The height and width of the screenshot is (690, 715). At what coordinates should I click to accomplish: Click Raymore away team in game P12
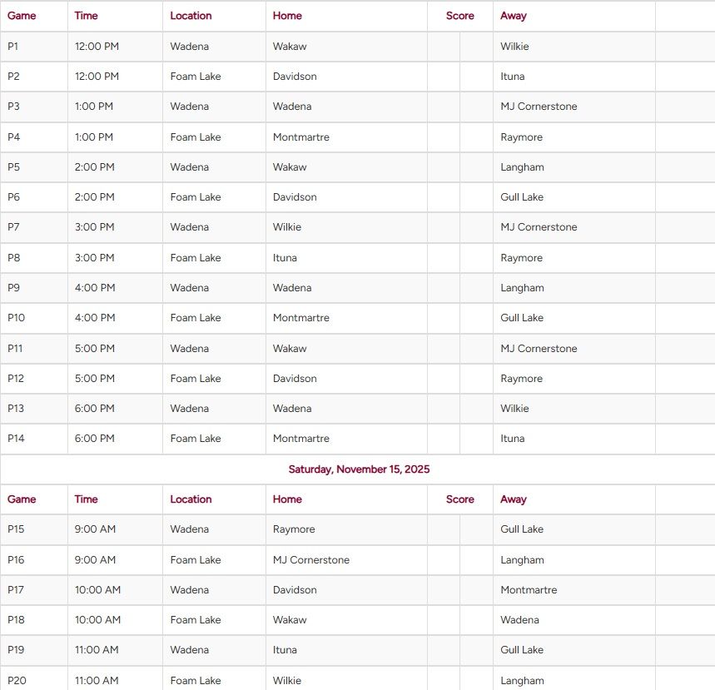521,379
